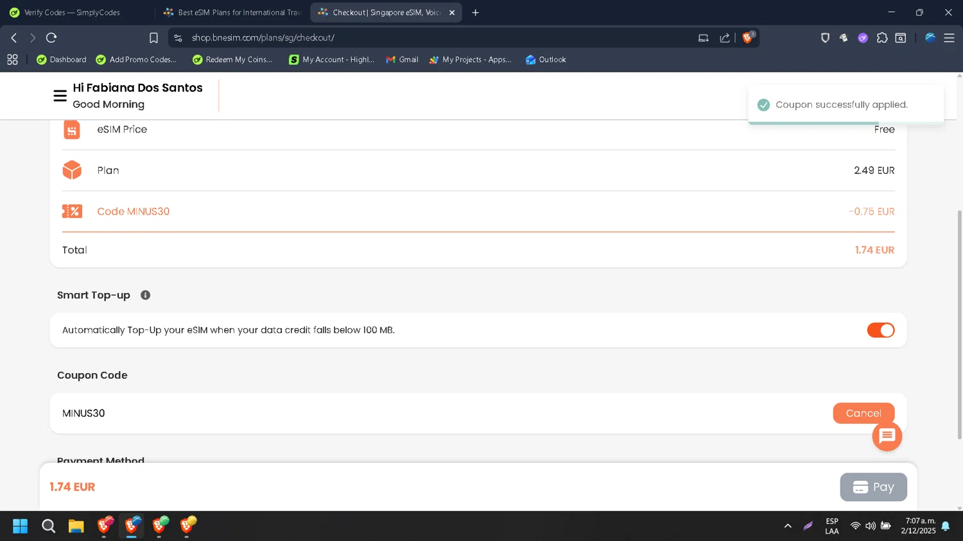The height and width of the screenshot is (541, 963).
Task: Open File Explorer from the taskbar
Action: tap(76, 526)
